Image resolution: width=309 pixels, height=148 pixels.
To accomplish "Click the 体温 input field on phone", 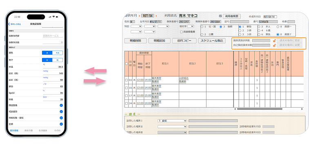I will click(x=53, y=67).
